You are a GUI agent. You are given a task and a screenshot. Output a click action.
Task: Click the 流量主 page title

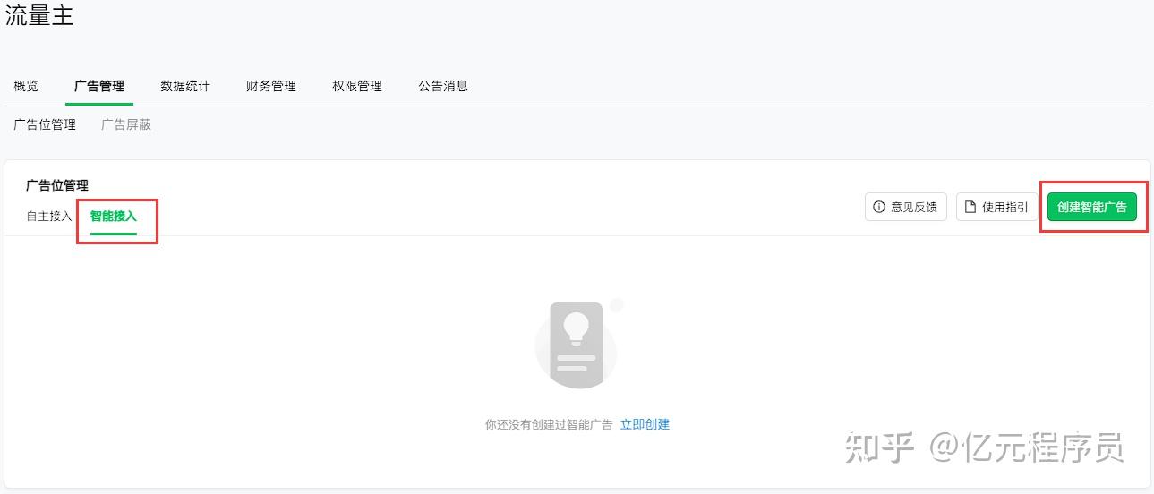[x=39, y=14]
